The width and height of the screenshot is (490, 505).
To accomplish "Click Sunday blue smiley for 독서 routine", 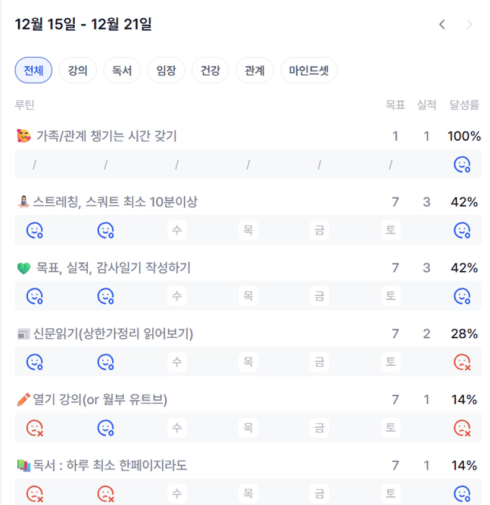I will point(462,493).
